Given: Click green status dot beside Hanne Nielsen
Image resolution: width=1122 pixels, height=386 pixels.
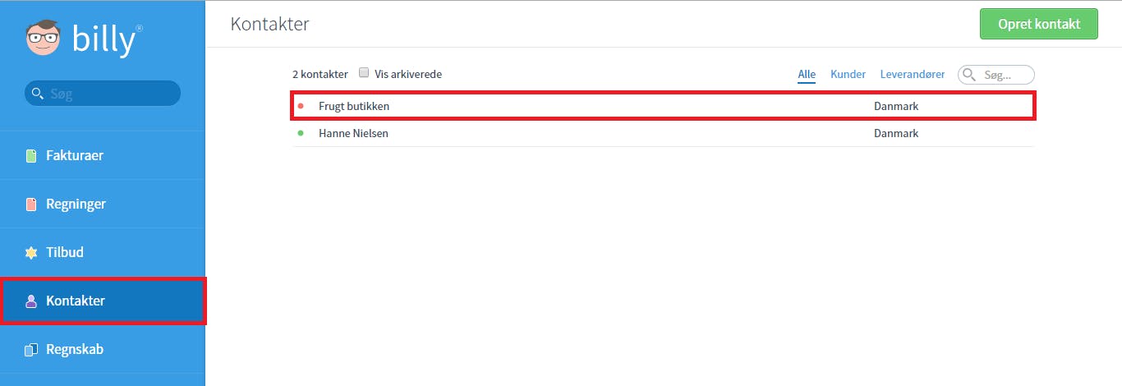Looking at the screenshot, I should click(x=301, y=133).
